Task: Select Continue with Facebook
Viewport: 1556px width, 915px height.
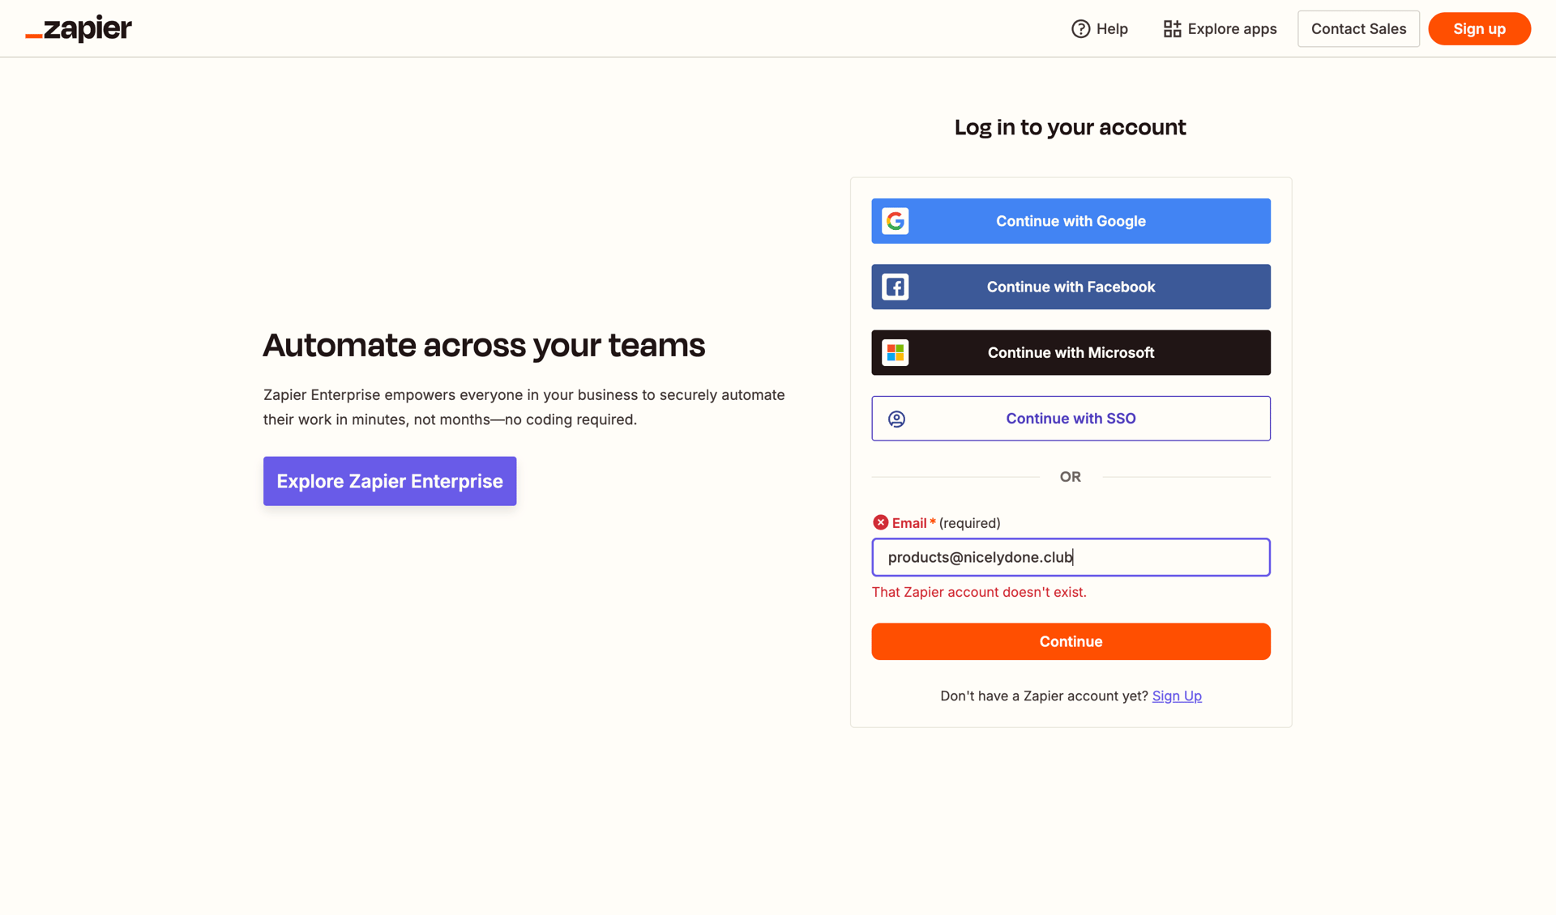Action: (1071, 287)
